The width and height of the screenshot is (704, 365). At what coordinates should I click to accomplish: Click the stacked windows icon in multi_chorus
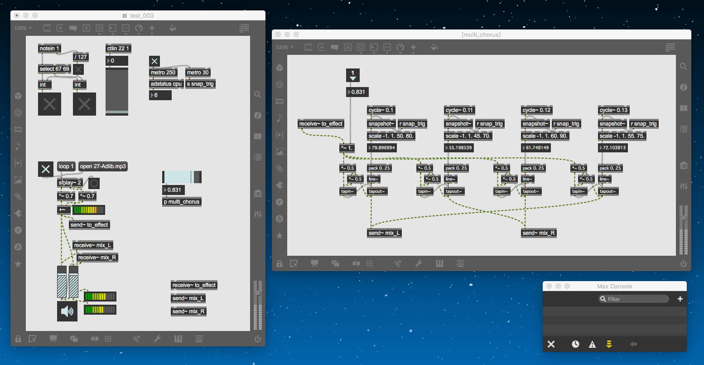(x=336, y=263)
